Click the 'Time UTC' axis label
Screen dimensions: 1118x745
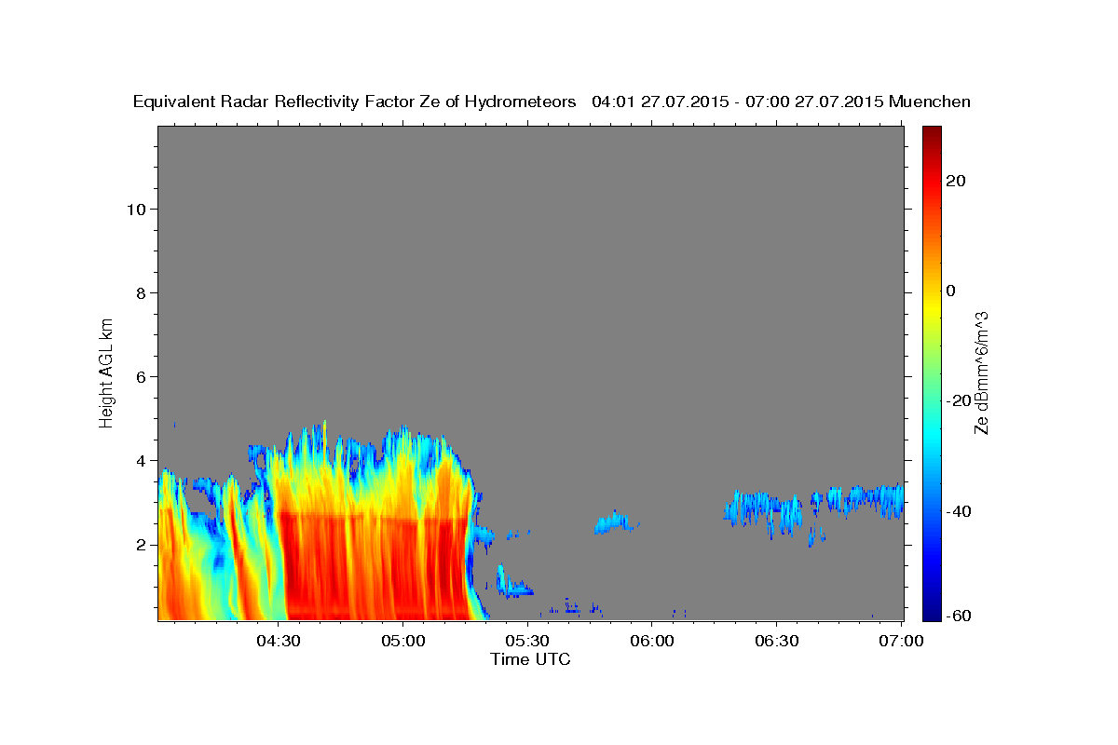coord(530,659)
